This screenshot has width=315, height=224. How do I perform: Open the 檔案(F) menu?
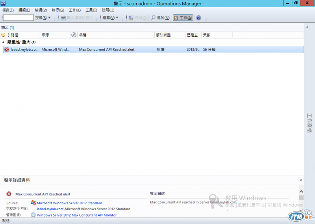tap(8, 10)
